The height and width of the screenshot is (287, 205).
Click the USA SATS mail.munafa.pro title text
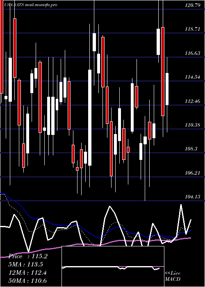(31, 5)
